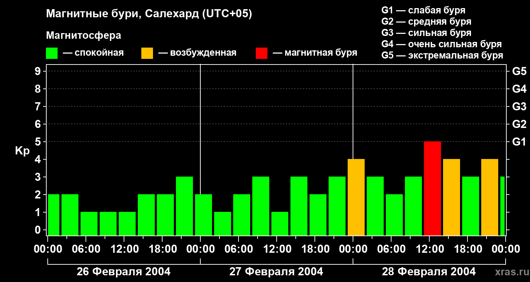The image size is (530, 282).
Task: Click the red 'магнитная буря' legend swatch
Action: 261,53
